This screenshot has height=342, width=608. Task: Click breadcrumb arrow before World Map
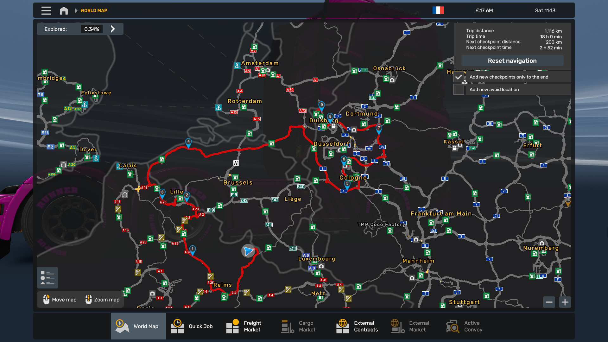click(76, 10)
